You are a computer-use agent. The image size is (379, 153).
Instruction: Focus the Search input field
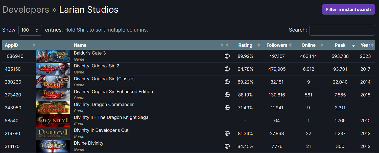(342, 30)
